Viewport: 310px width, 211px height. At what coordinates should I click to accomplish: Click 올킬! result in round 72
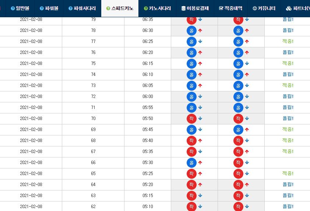pos(288,97)
